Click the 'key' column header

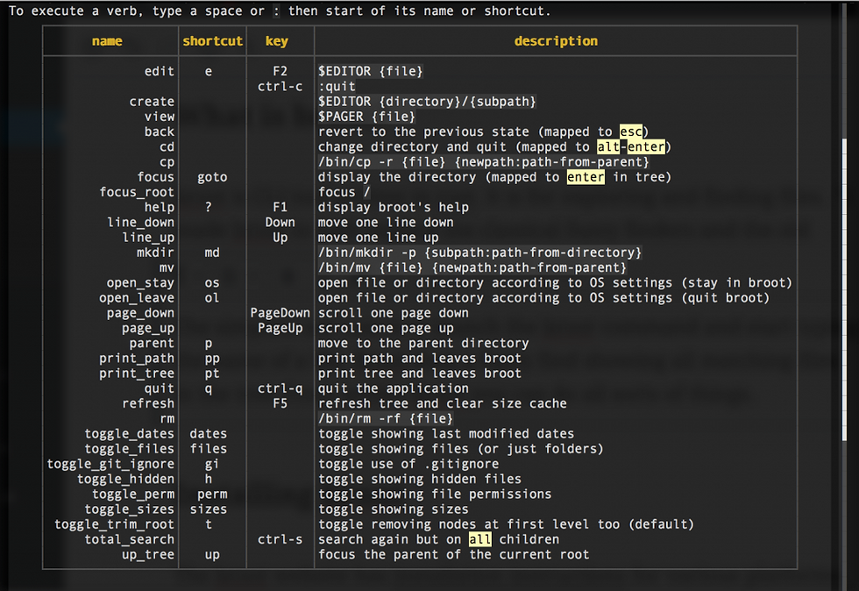(277, 41)
